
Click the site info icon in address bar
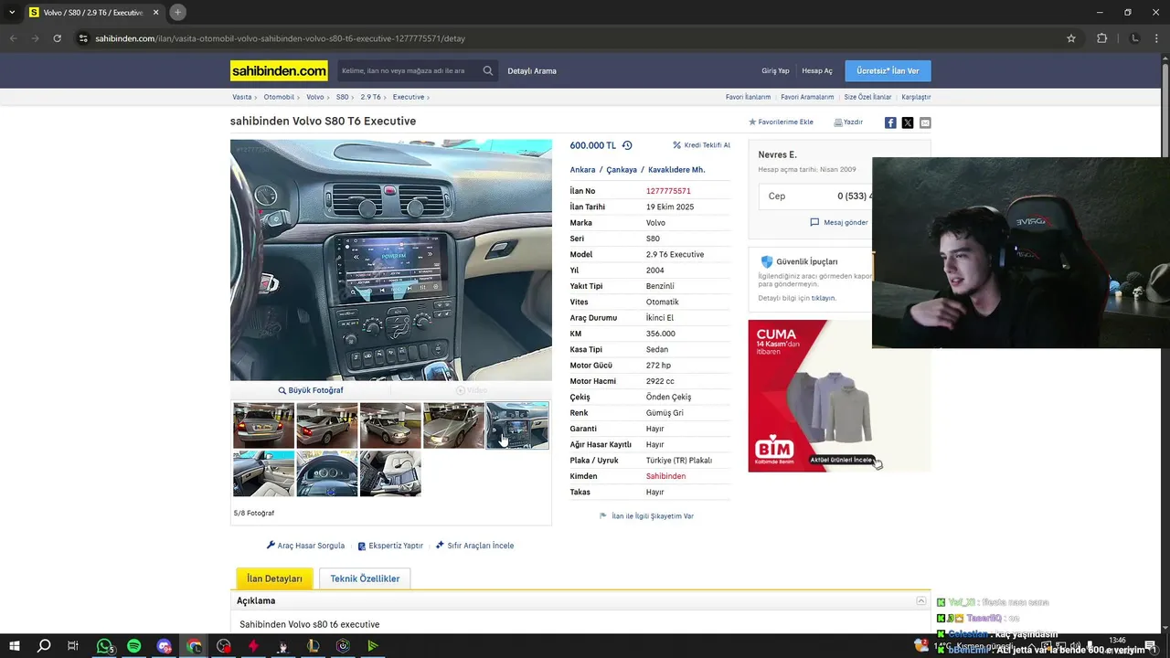click(83, 38)
